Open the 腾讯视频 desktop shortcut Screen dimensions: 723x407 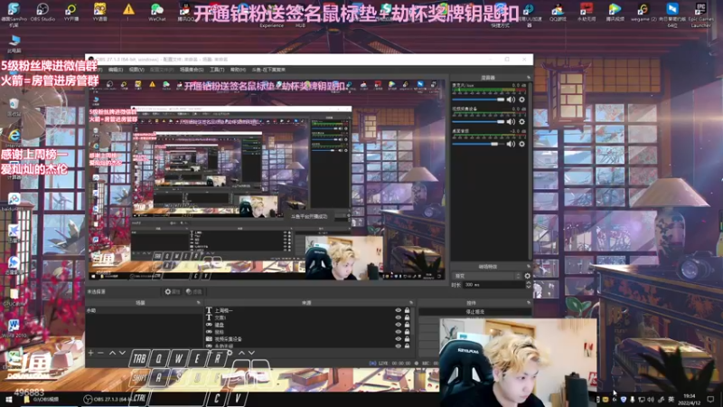(x=615, y=12)
